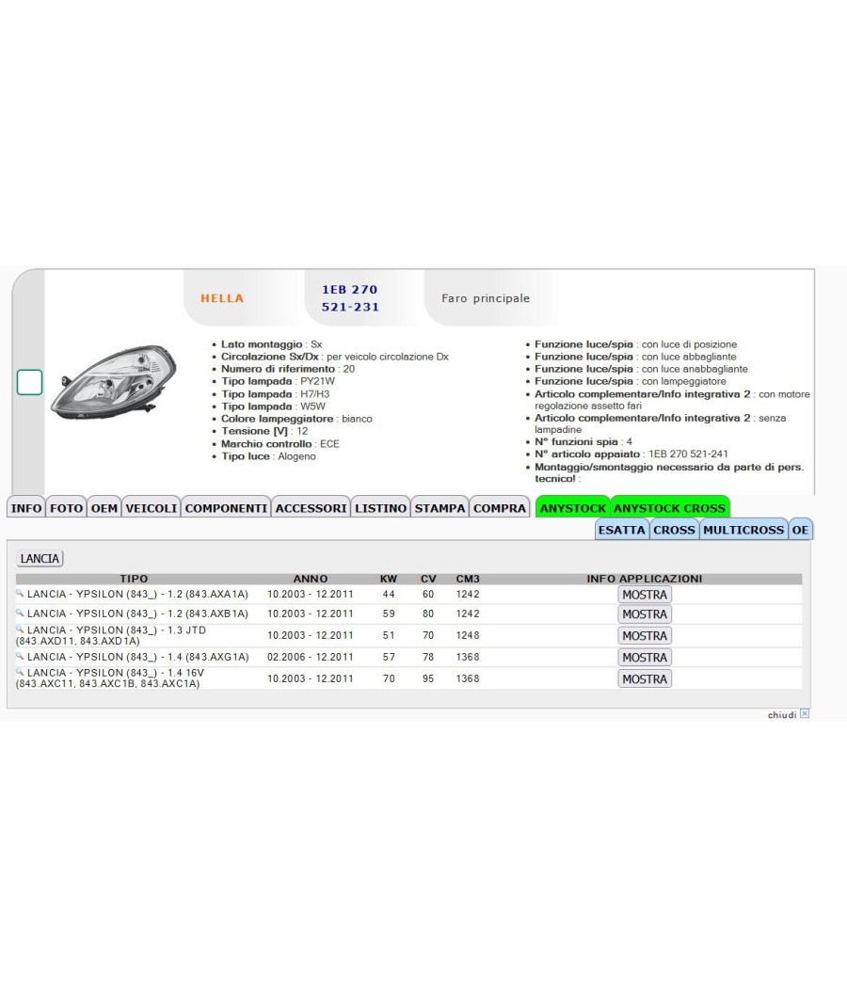Click the 1368 displacement value for 1.4 16V
Image resolution: width=847 pixels, height=988 pixels.
coord(468,678)
